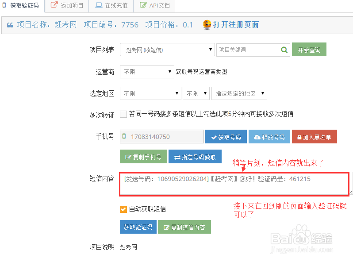Click the phone icon in 获取验证码 tab

pos(4,5)
